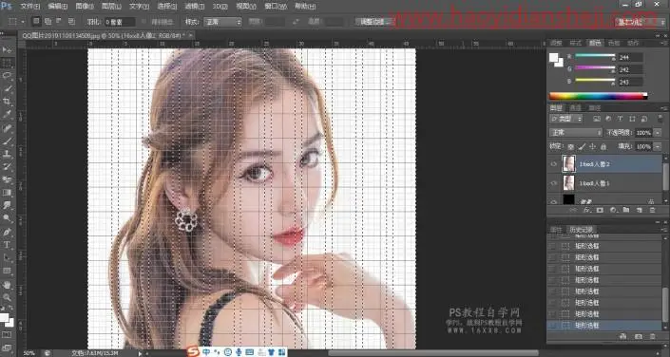Open the 滤镜 (Filter) menu

[195, 7]
